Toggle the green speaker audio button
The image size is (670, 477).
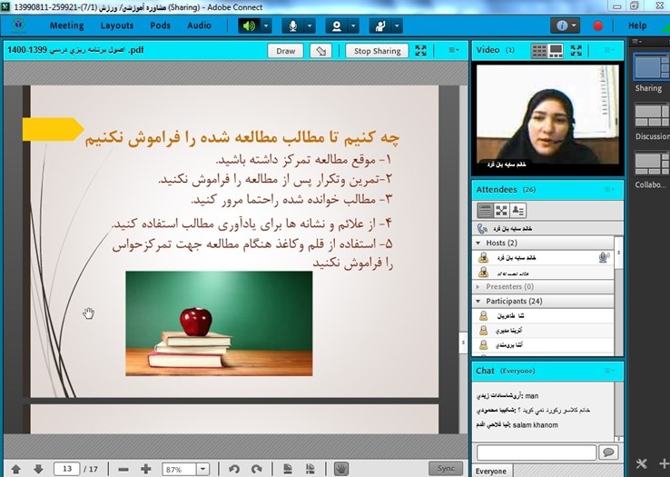pyautogui.click(x=249, y=26)
